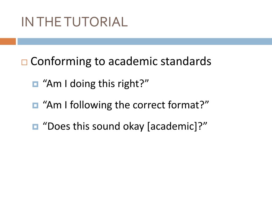272x204 pixels.
Task: Select the quote "Am I following the correct format?"
Action: click(x=126, y=105)
